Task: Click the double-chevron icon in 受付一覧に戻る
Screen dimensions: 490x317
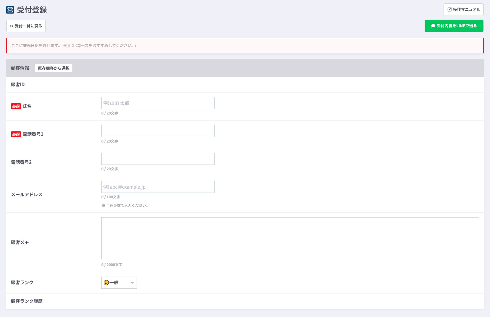Action: (11, 26)
